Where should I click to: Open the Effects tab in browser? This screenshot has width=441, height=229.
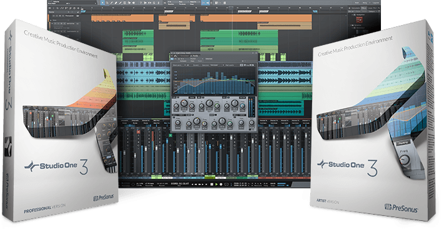pos(364,8)
